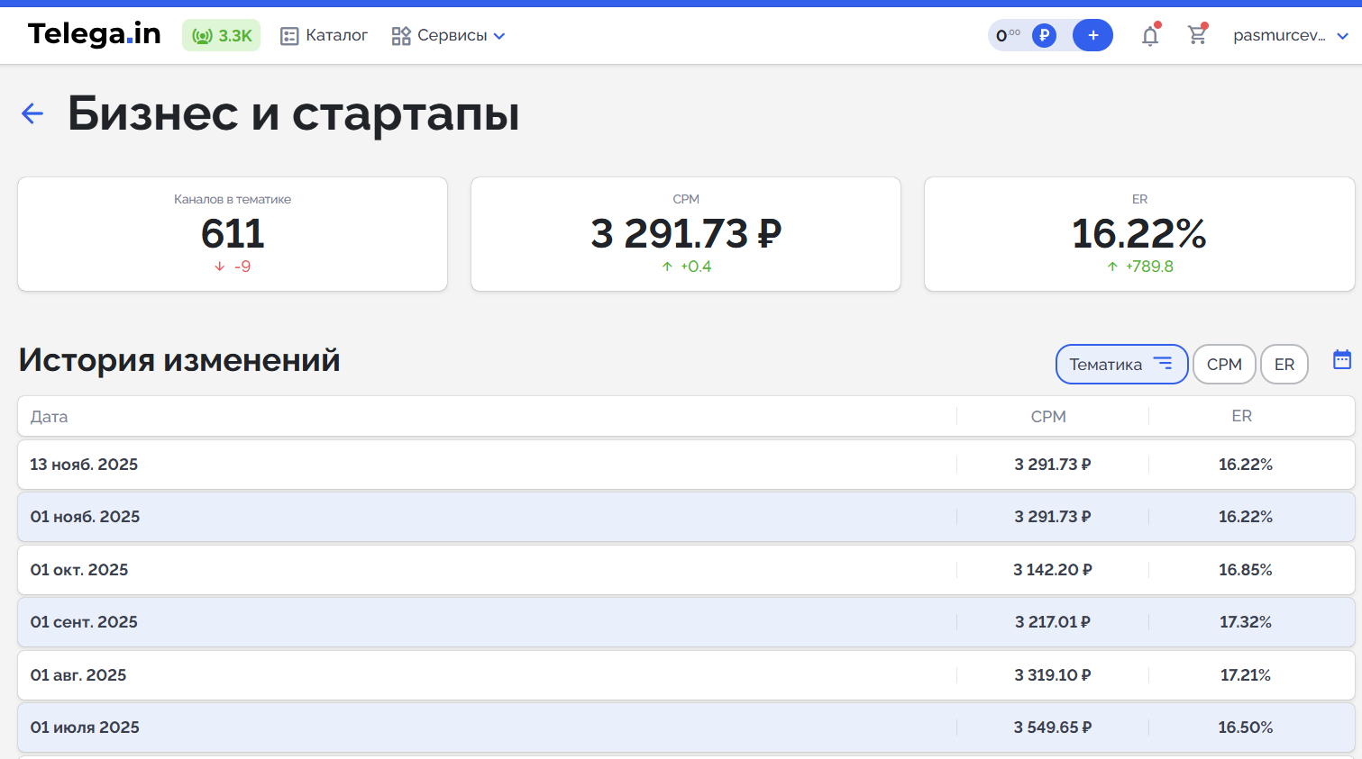The height and width of the screenshot is (759, 1362).
Task: Open notifications bell
Action: tap(1149, 36)
